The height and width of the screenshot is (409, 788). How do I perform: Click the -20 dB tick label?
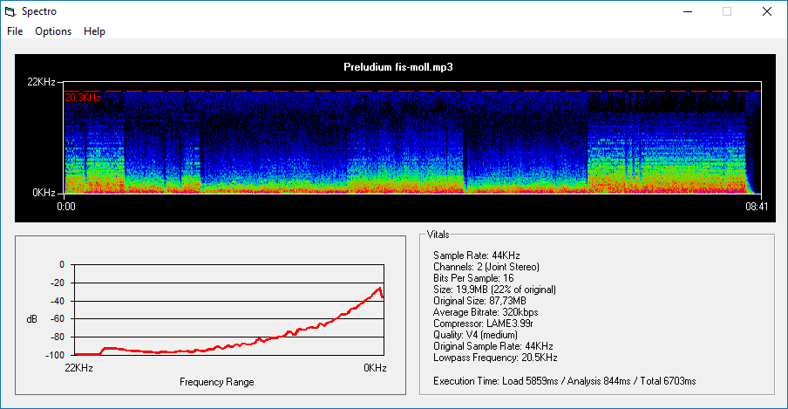pos(57,283)
